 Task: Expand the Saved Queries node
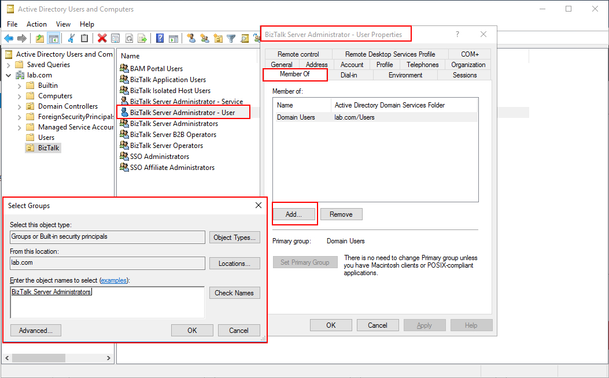[9, 65]
